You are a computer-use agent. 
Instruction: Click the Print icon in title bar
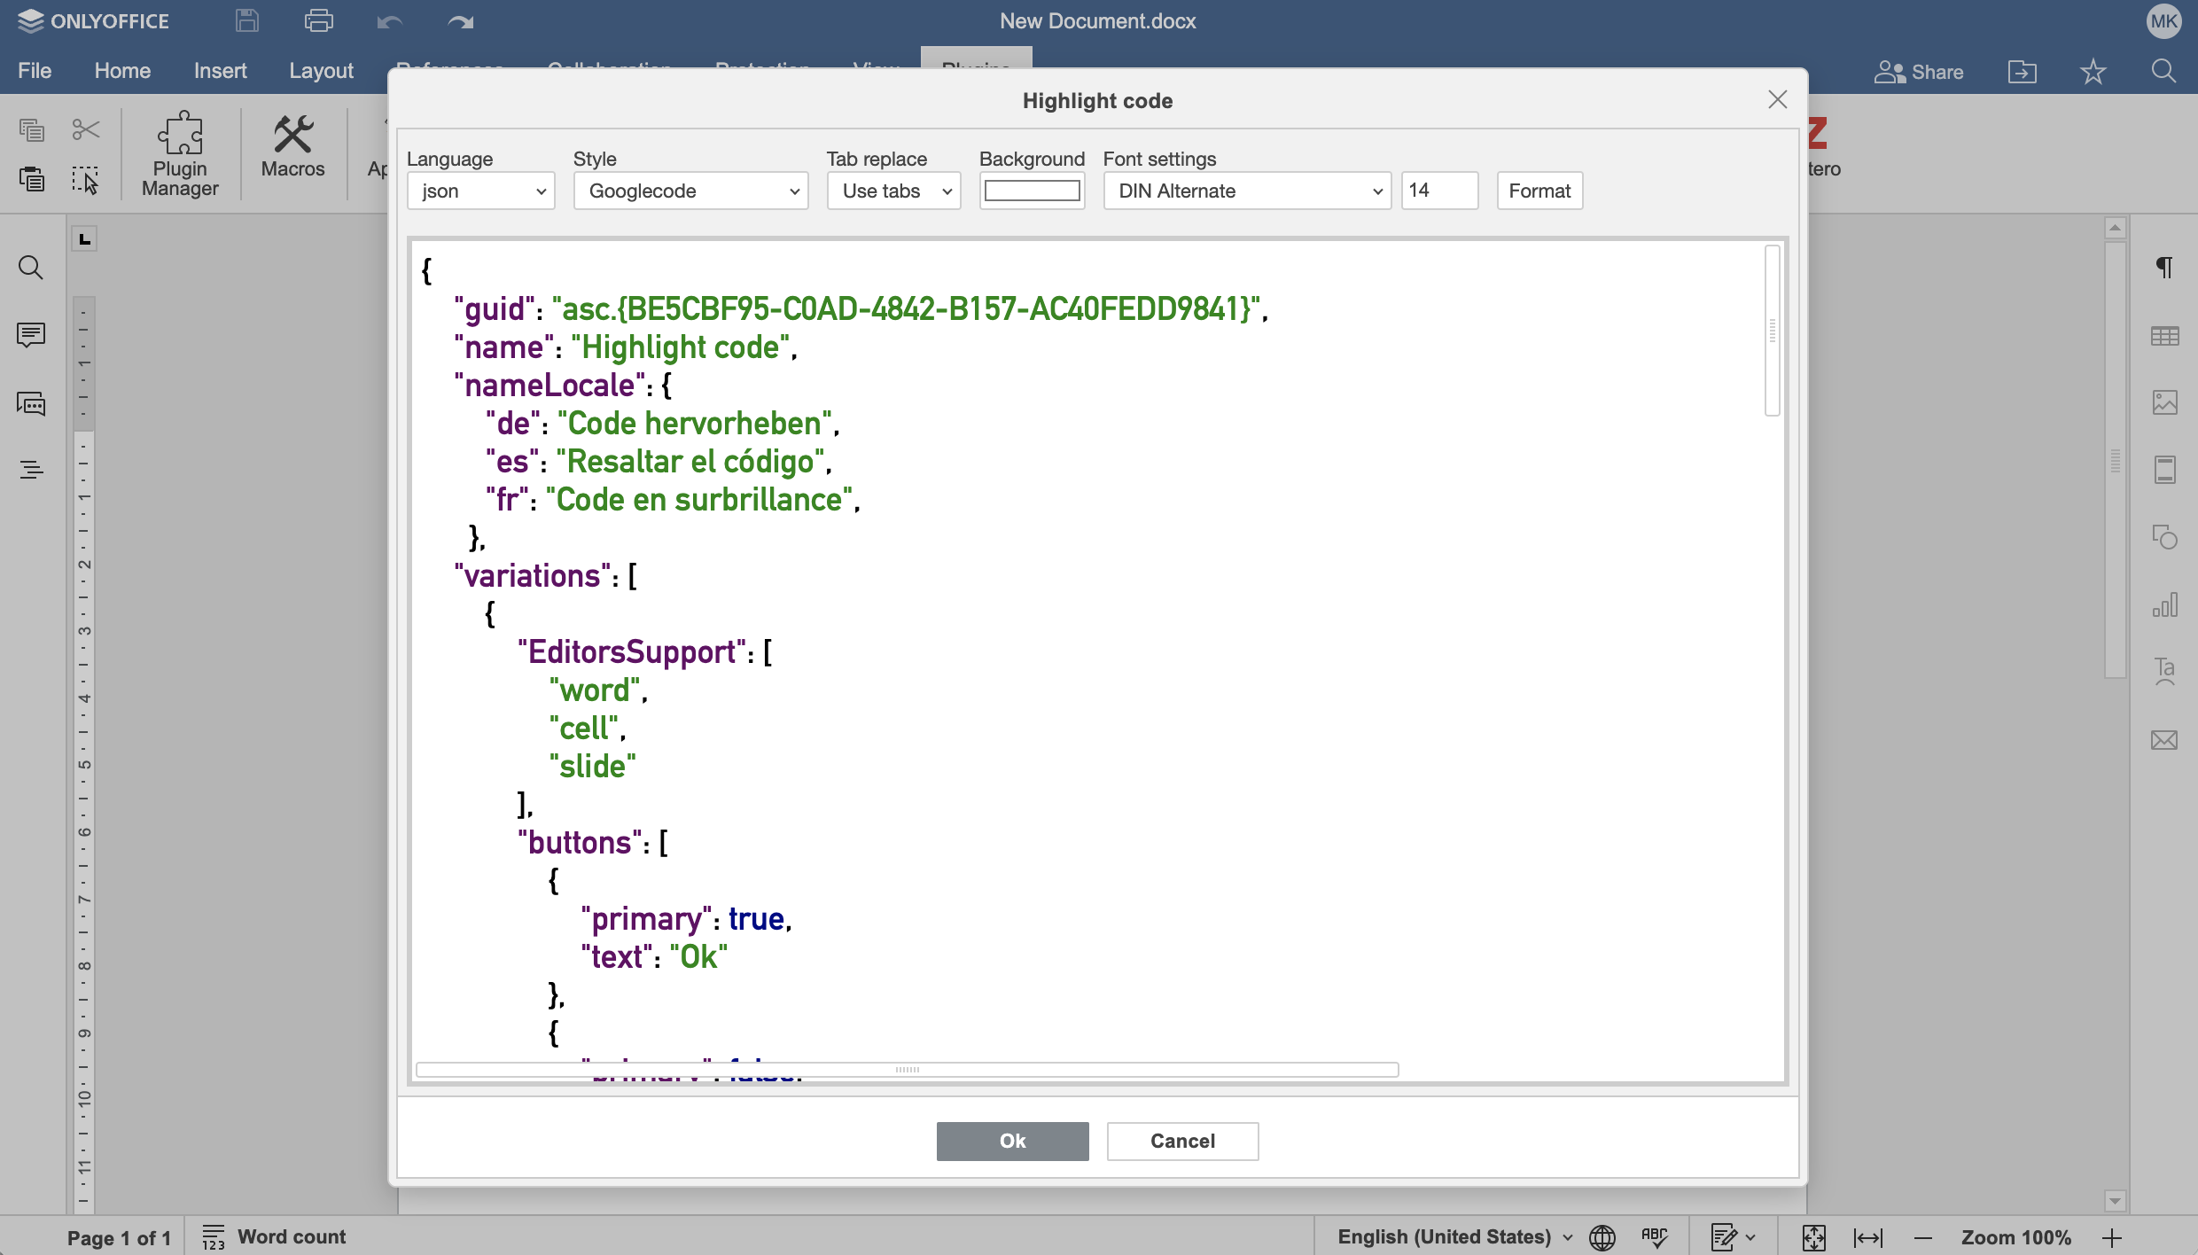318,21
